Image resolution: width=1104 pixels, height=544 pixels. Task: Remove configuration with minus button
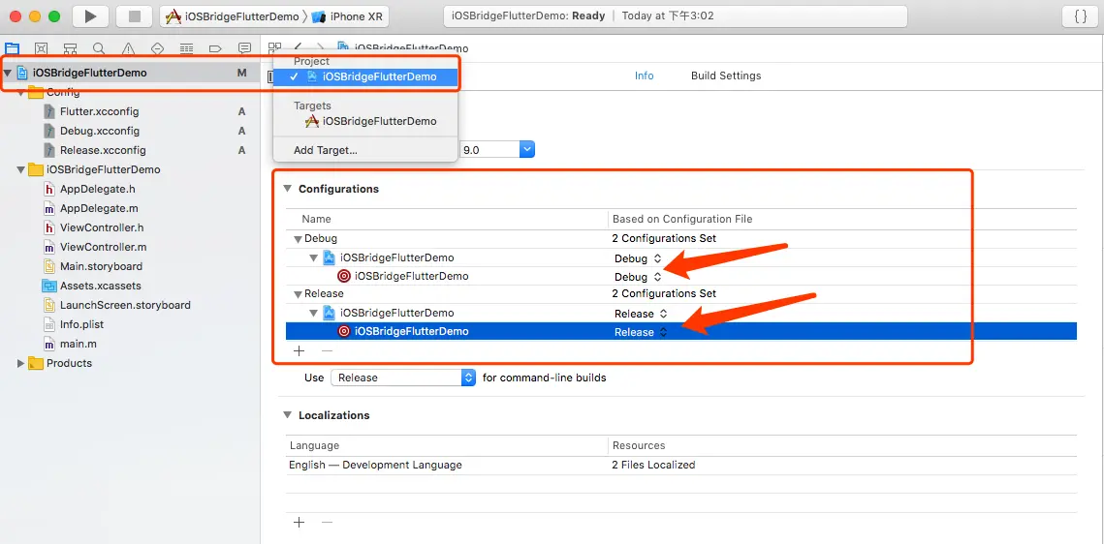pos(327,350)
